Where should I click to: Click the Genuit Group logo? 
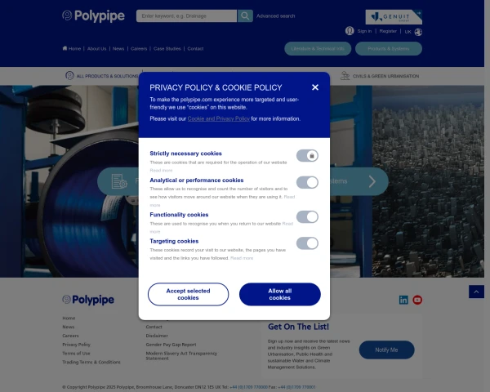click(394, 17)
